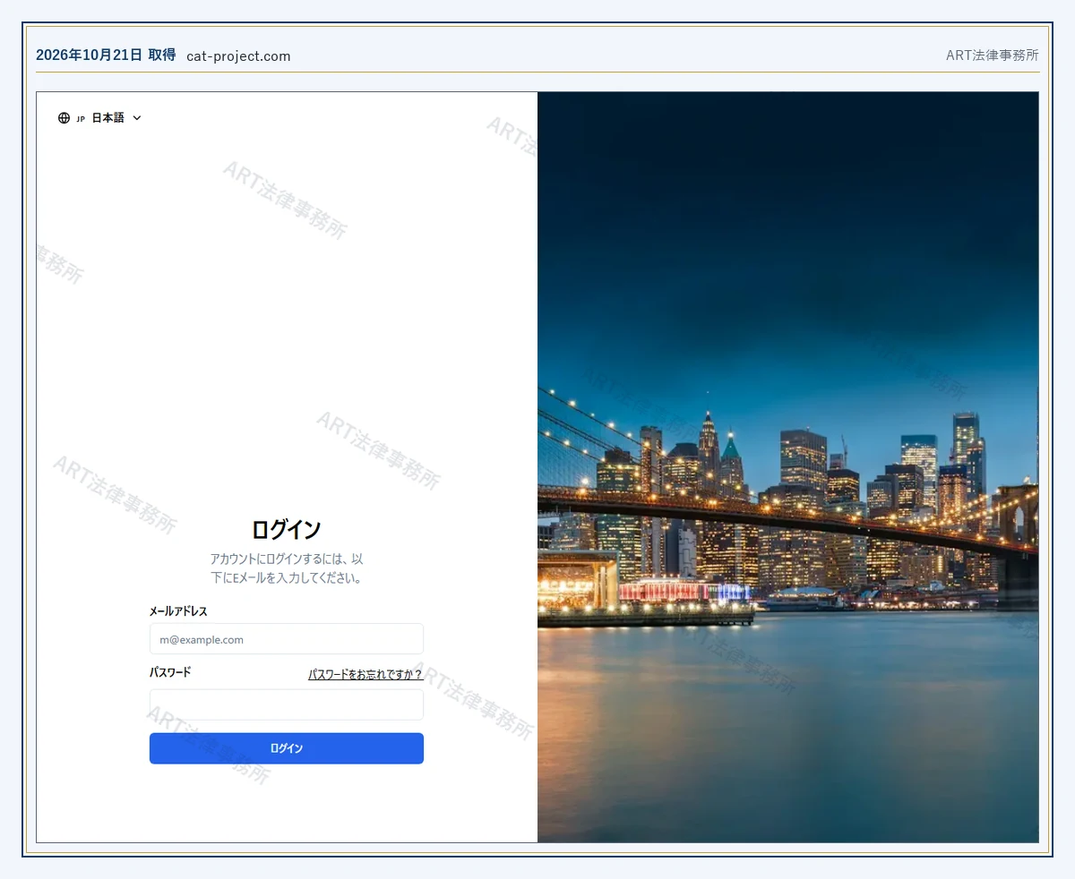The width and height of the screenshot is (1075, 879).
Task: Click the ART法律事務所 header text
Action: point(993,55)
